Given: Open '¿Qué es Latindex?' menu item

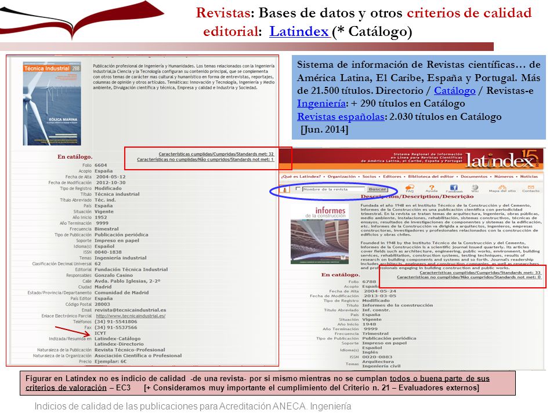Looking at the screenshot, I should tap(301, 176).
